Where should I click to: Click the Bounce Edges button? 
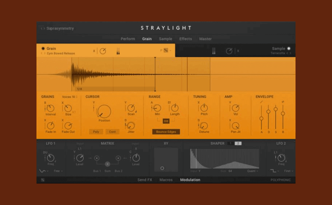(x=166, y=132)
